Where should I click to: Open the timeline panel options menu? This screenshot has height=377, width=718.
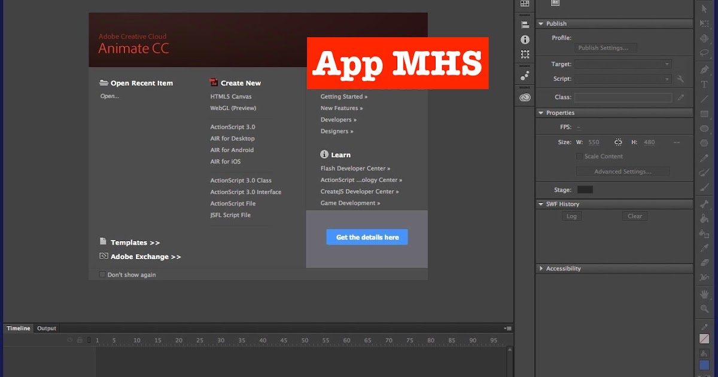pyautogui.click(x=508, y=328)
